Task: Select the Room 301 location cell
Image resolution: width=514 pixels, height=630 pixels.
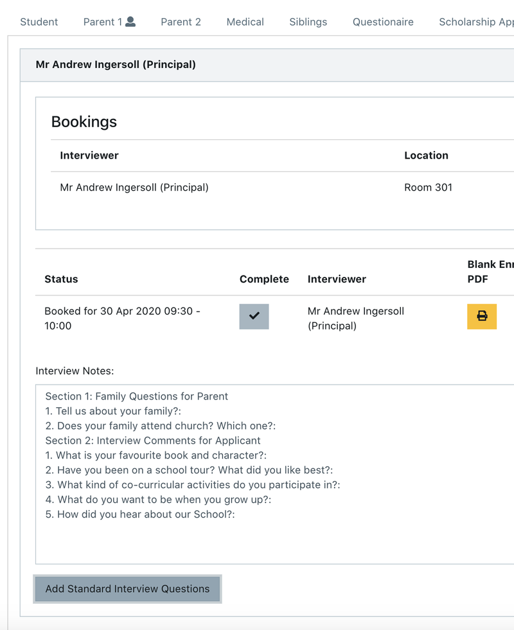Action: [x=428, y=188]
